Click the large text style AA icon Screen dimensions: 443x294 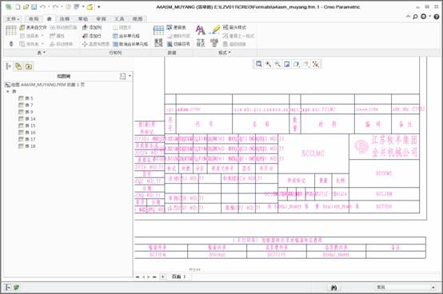pos(201,30)
